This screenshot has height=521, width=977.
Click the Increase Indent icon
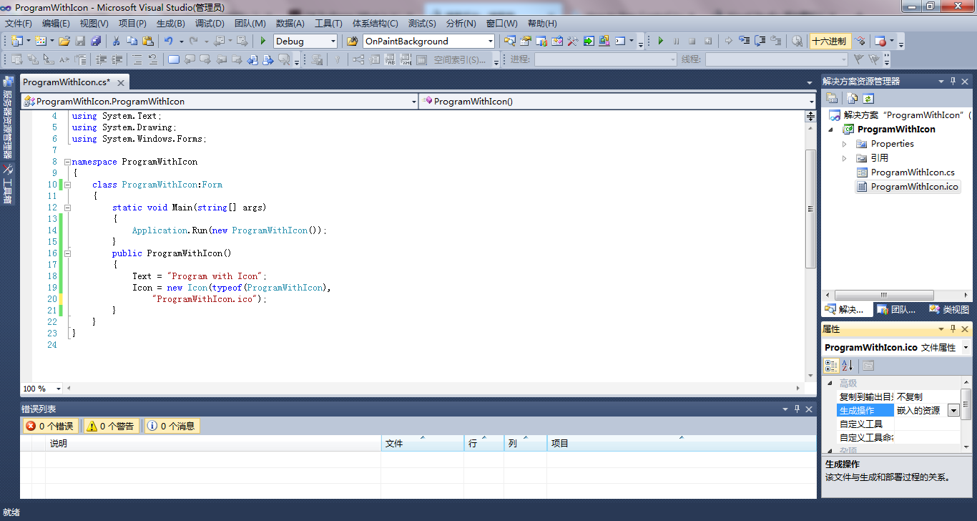click(117, 59)
